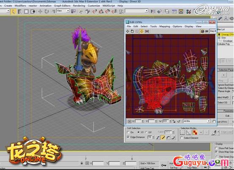Click the Unwrap UVW modifier expander box
234x170 pixels.
click(219, 35)
